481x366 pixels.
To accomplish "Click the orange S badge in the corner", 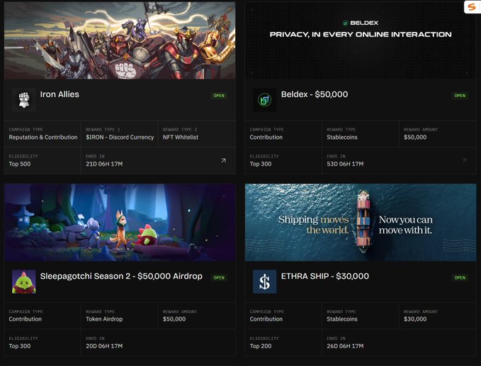I will (x=472, y=7).
